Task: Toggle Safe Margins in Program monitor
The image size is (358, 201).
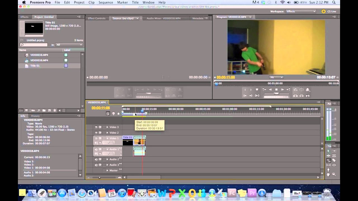Action: (301, 90)
